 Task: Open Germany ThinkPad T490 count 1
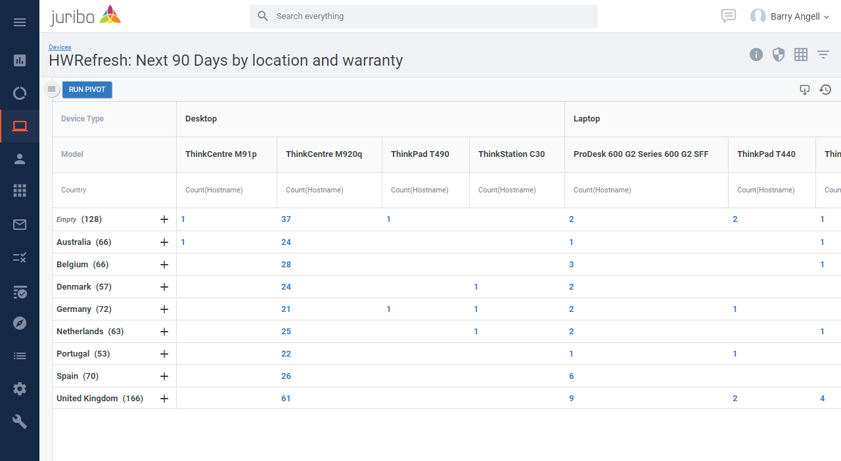point(389,309)
